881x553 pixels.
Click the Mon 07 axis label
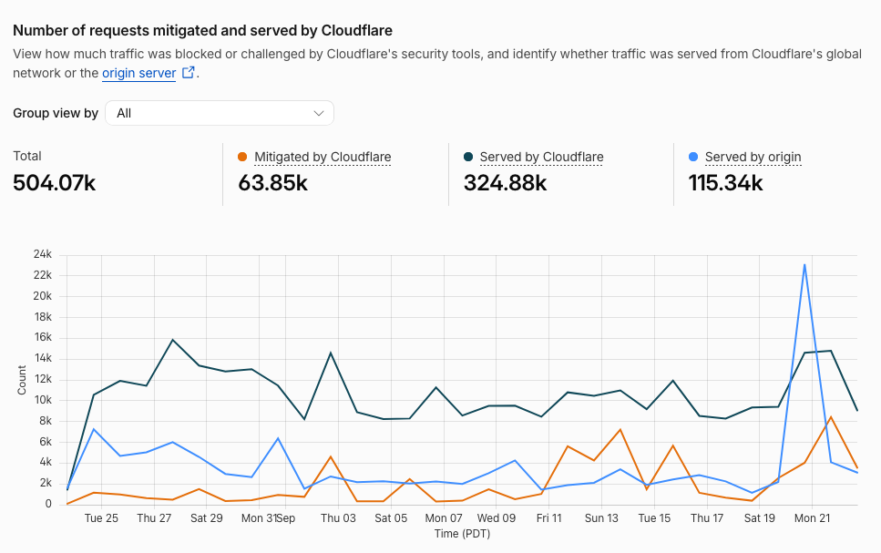point(444,518)
